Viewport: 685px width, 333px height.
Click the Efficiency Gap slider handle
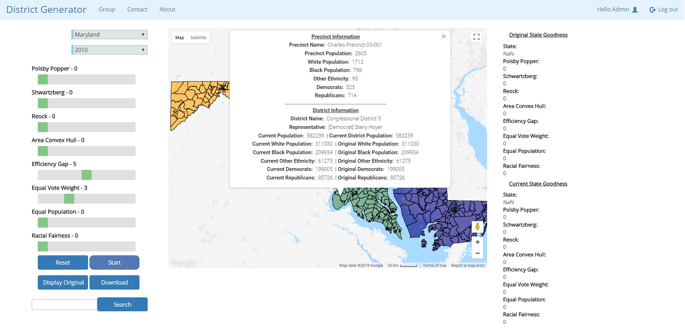(x=87, y=175)
